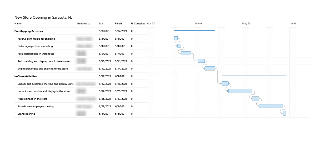Click the Unpack merchandise Gantt bar

(241, 91)
